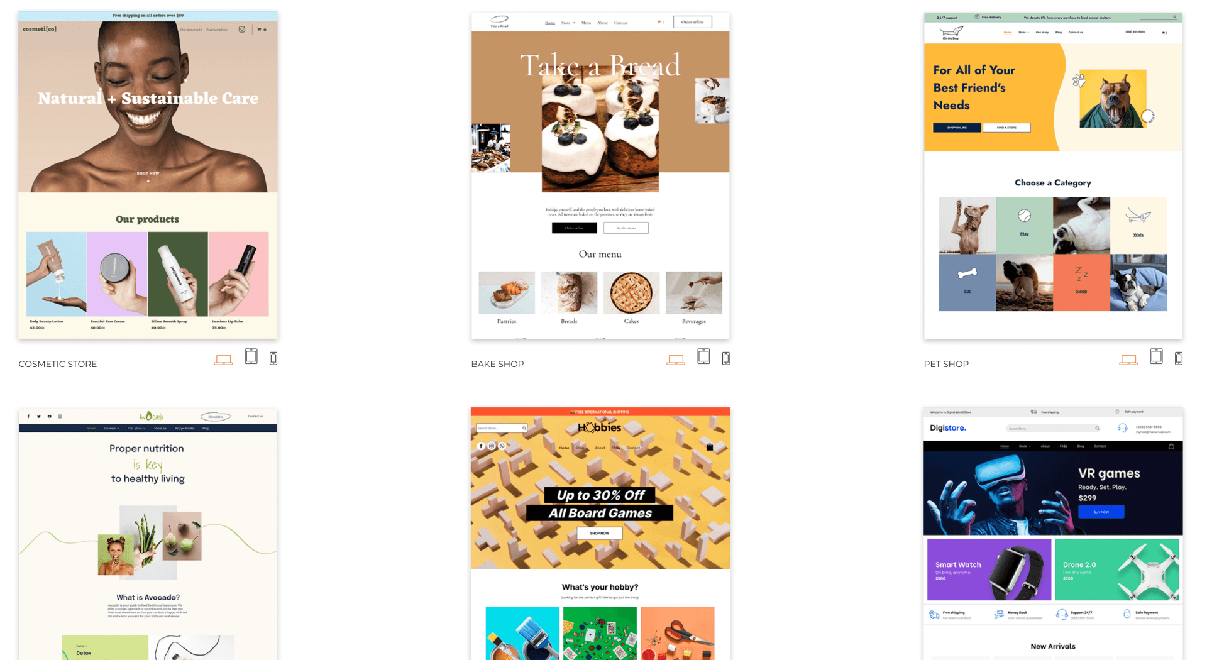This screenshot has width=1207, height=660.
Task: Open the Avocado nutrition template thumbnail
Action: 148,534
